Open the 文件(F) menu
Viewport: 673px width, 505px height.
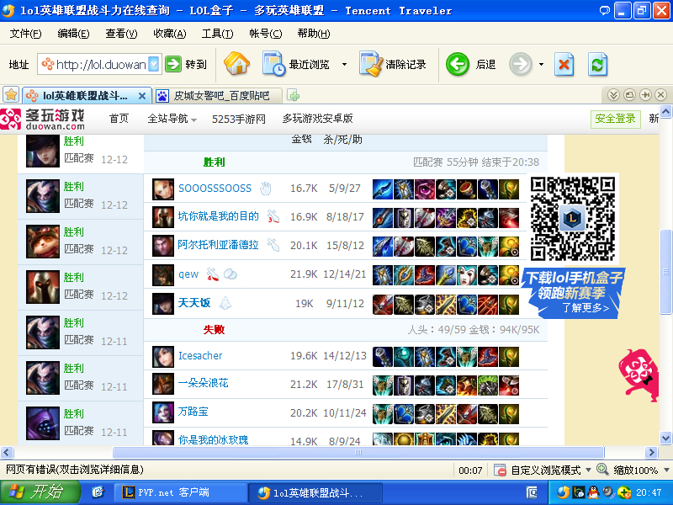pos(26,34)
